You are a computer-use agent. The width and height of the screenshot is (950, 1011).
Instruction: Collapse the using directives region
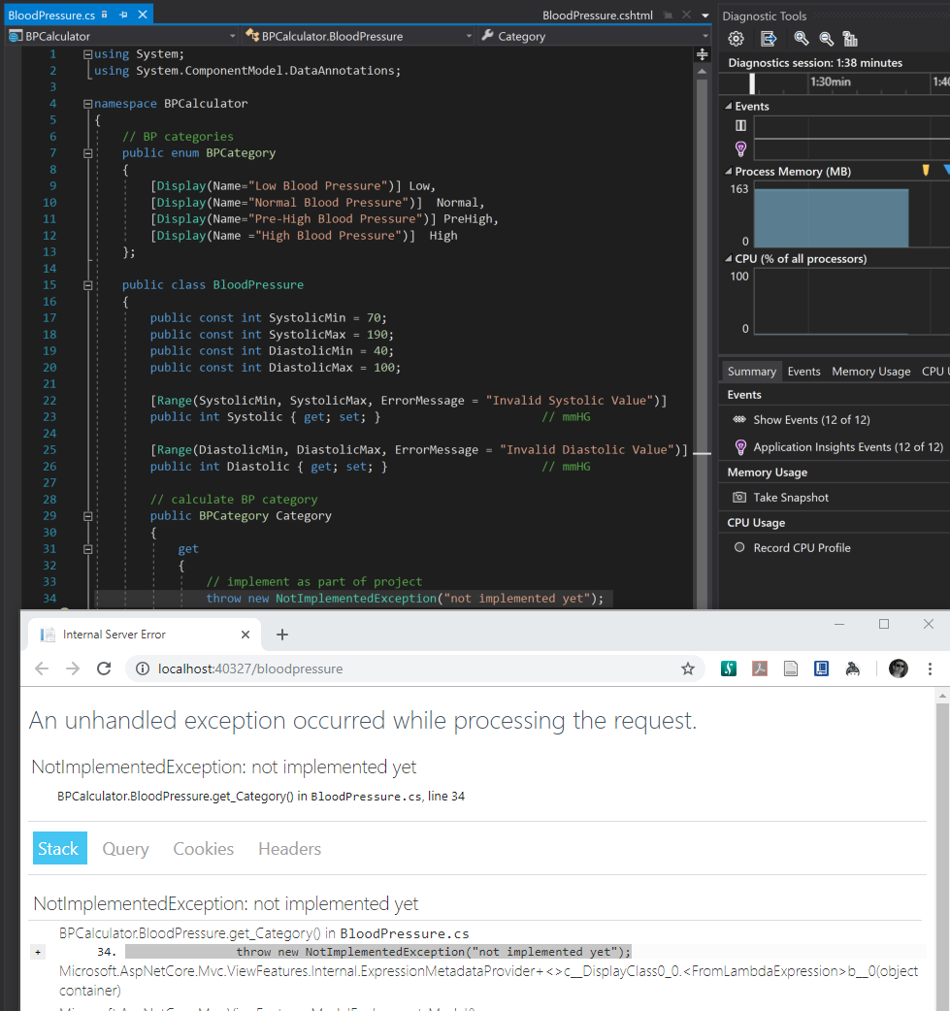[x=87, y=54]
